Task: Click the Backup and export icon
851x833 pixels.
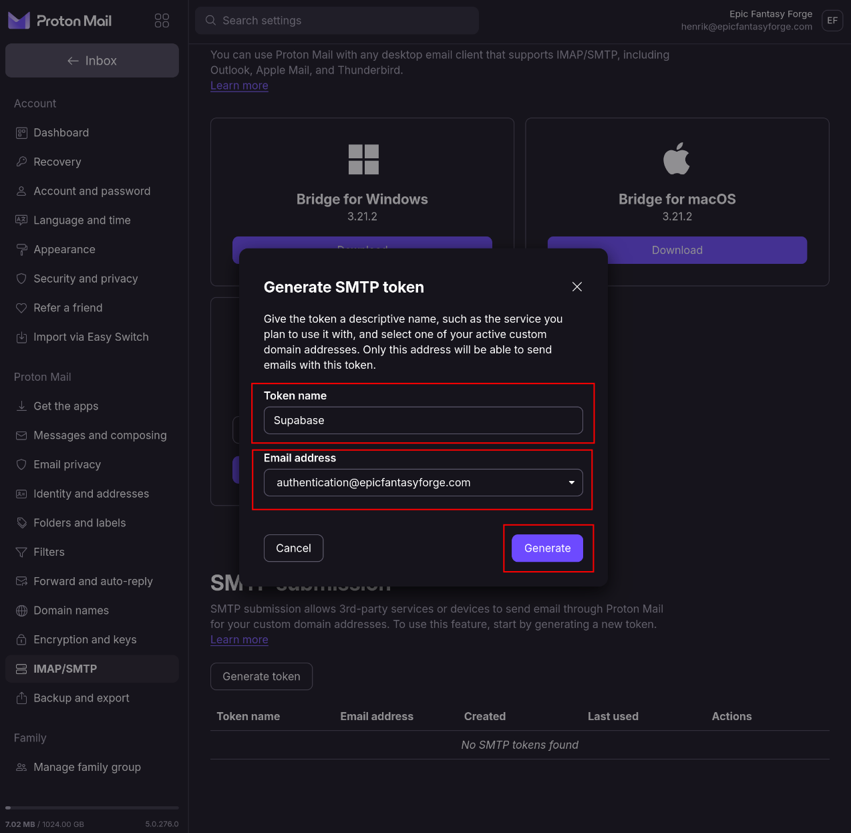Action: (21, 698)
